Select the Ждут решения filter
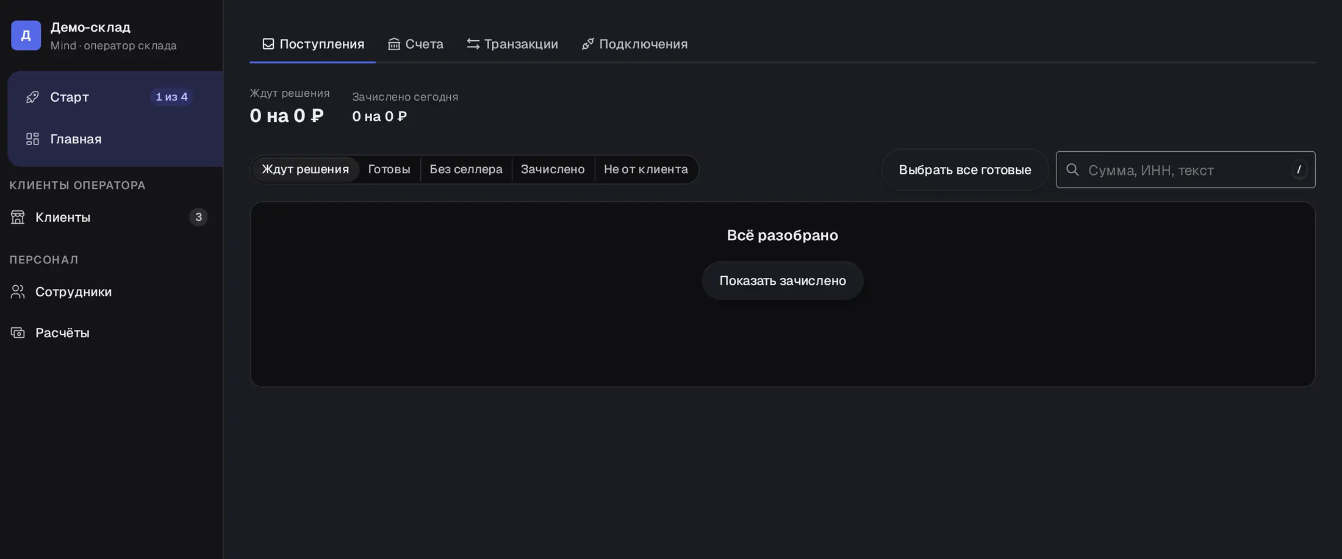The image size is (1342, 559). (x=305, y=169)
